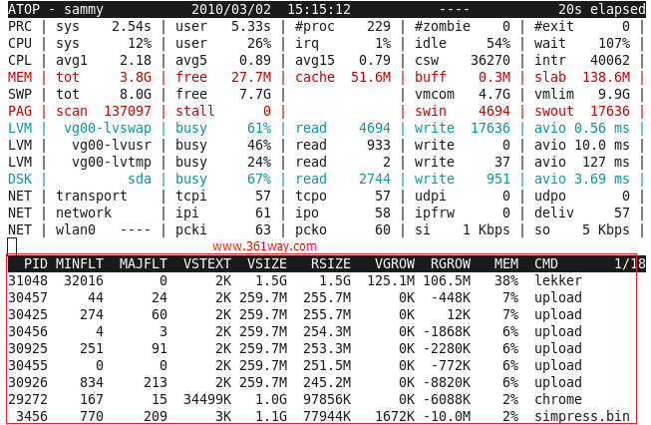
Task: Click the RGROW column header
Action: tap(451, 263)
